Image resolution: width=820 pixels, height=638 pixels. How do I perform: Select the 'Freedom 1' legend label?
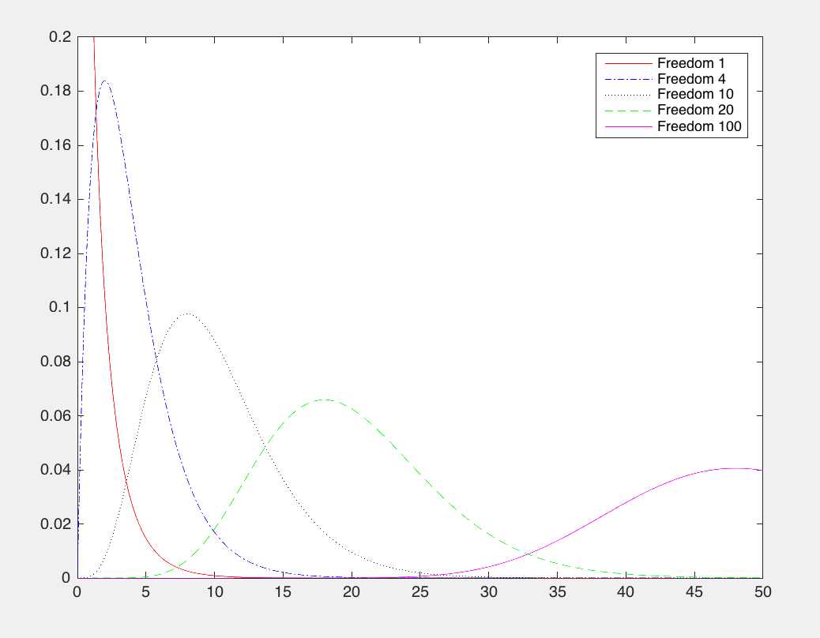pos(690,63)
